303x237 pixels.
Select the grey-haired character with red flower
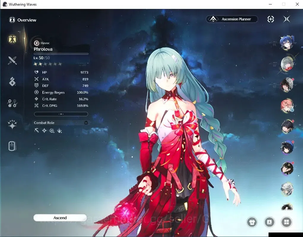[x=287, y=64]
